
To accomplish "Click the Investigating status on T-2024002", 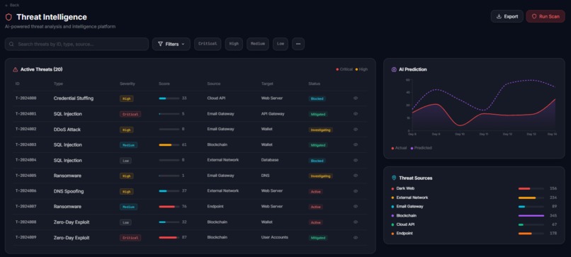I will coord(320,130).
